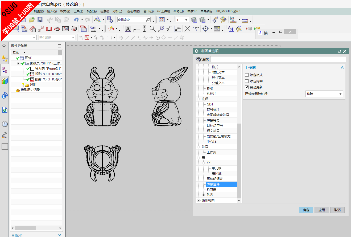Open the 首选项(P) menu
The image size is (351, 237).
pos(133,11)
